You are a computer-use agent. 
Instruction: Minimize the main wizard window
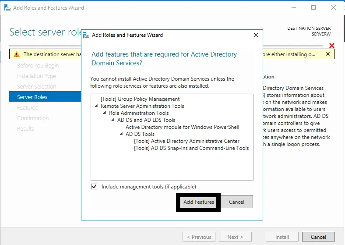[293, 7]
